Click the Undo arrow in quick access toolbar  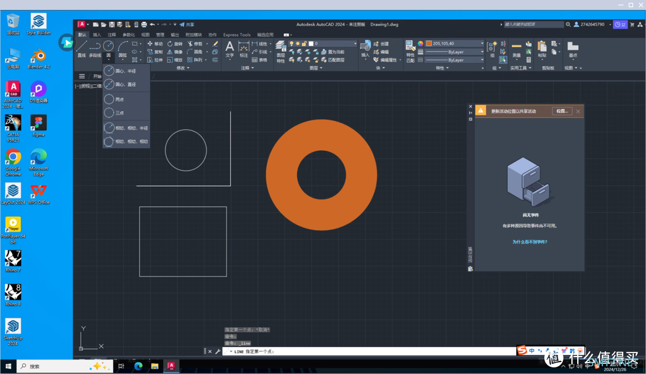click(x=153, y=25)
